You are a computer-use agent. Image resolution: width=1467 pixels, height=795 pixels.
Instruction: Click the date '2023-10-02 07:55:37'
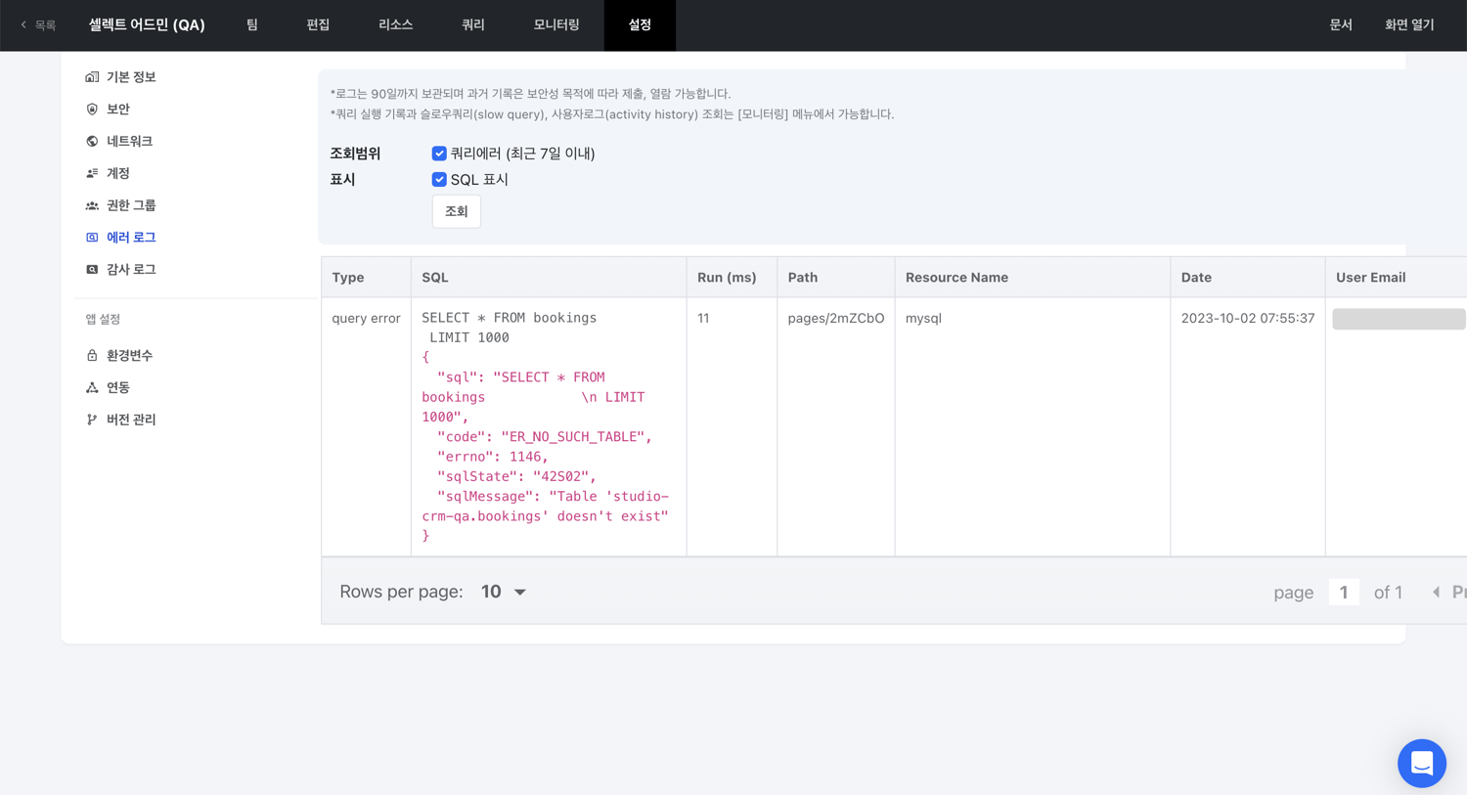[1248, 318]
